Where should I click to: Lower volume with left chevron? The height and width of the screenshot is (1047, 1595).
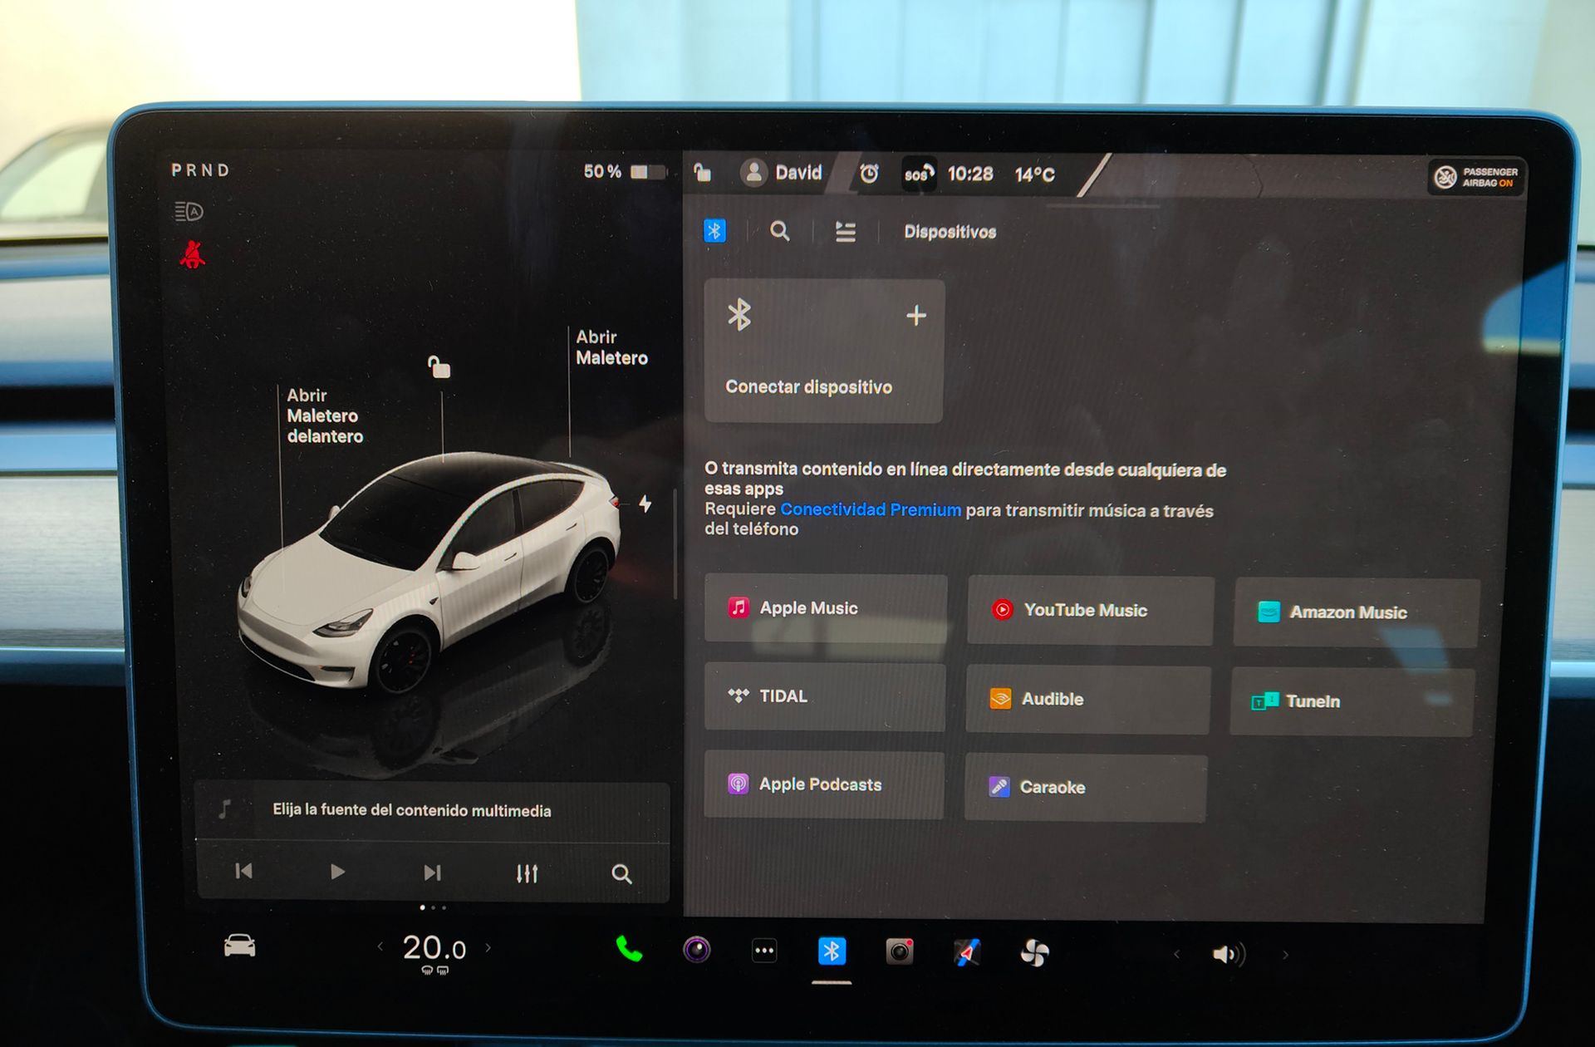click(1176, 954)
